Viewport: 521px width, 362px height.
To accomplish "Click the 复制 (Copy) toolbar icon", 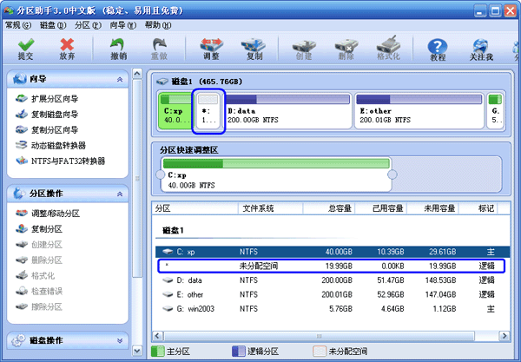I will (254, 48).
